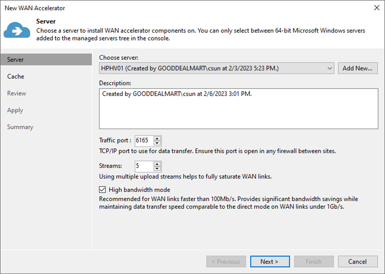The height and width of the screenshot is (274, 385).
Task: Click the Traffic port : label
Action: pos(115,140)
